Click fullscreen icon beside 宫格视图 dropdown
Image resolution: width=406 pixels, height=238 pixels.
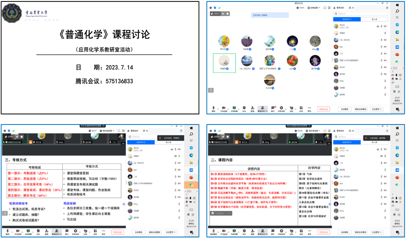tap(325, 8)
